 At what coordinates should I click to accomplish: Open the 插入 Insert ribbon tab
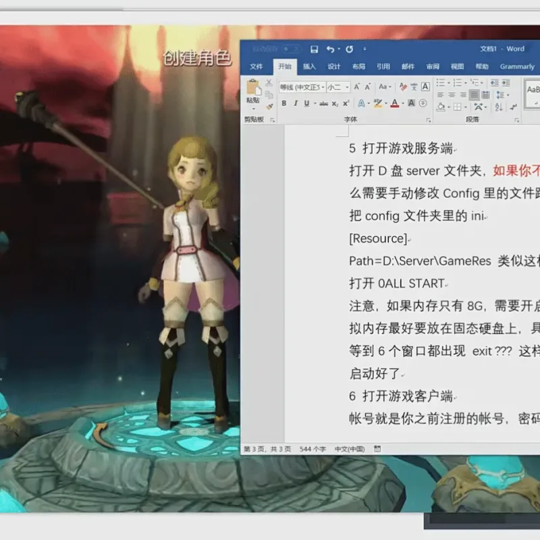pos(309,66)
